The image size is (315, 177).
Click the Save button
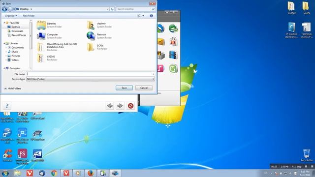[124, 88]
